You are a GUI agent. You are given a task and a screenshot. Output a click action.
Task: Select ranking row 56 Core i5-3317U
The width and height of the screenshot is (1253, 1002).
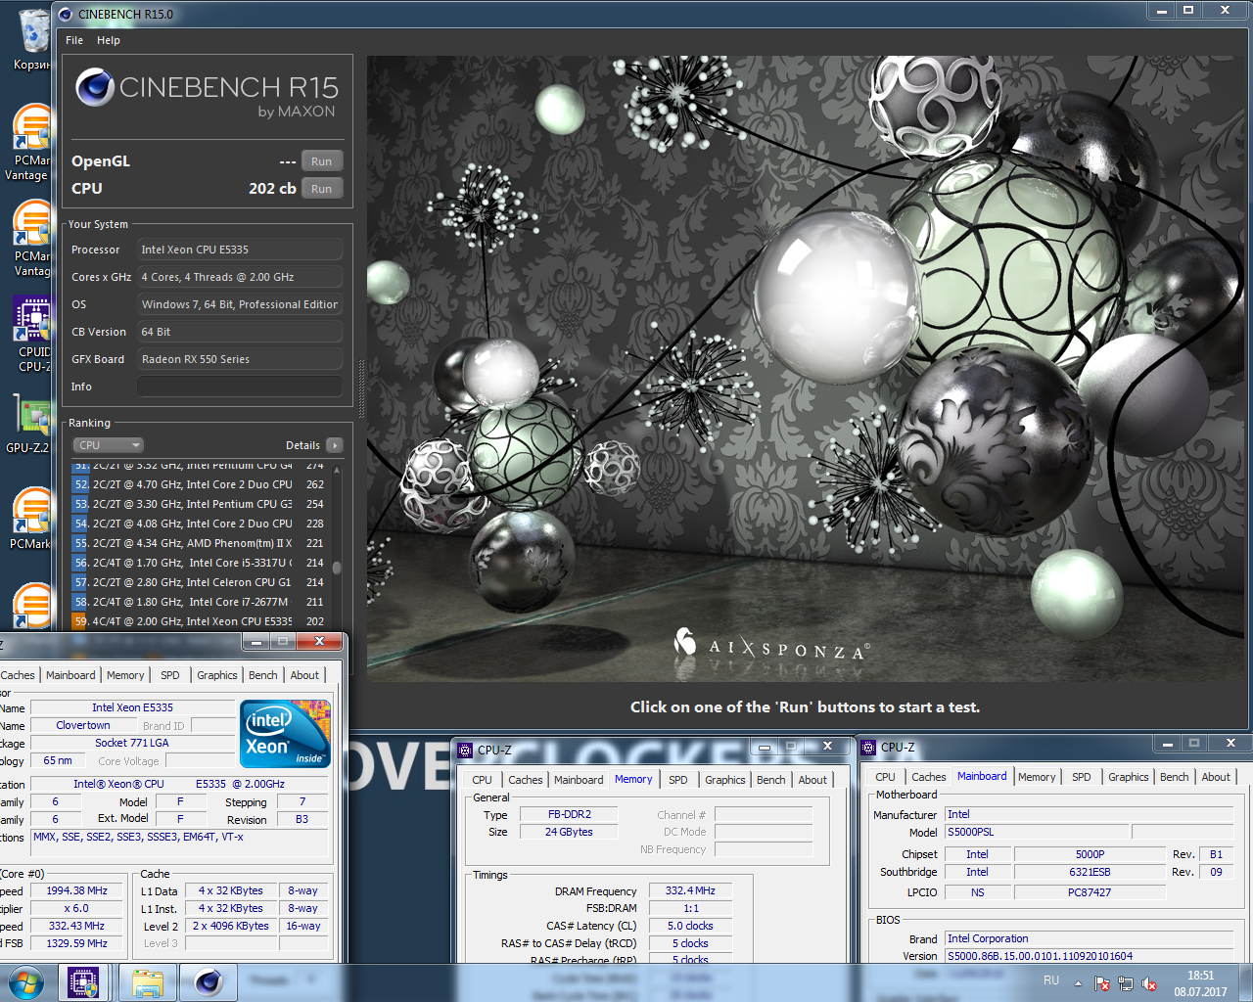tap(200, 563)
